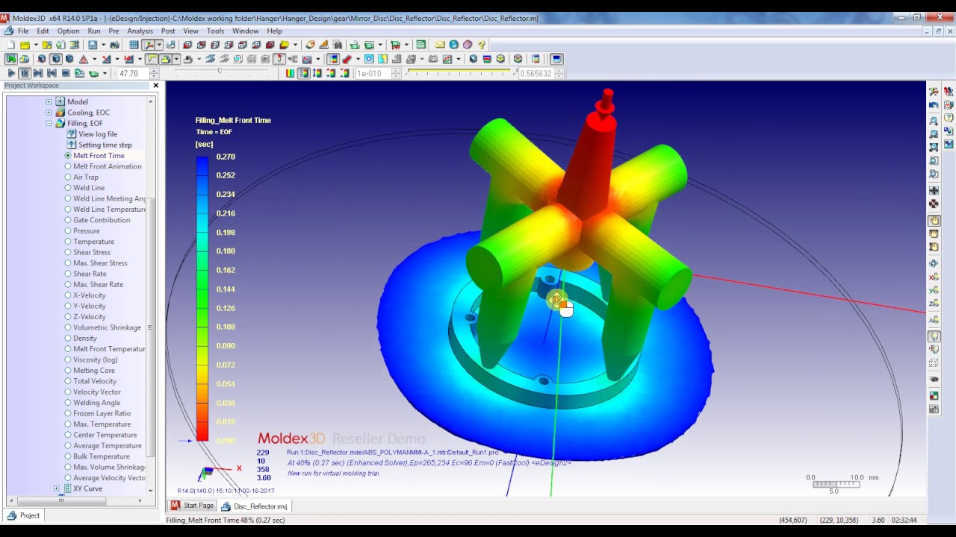Select the Gate Contribution result
The image size is (956, 537).
[x=101, y=220]
